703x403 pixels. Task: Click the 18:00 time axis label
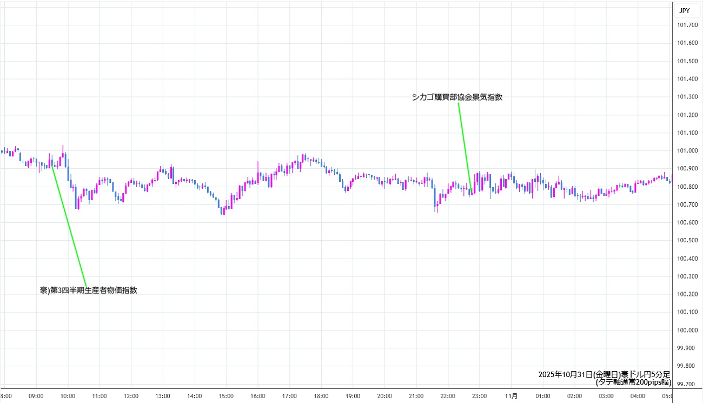point(321,396)
